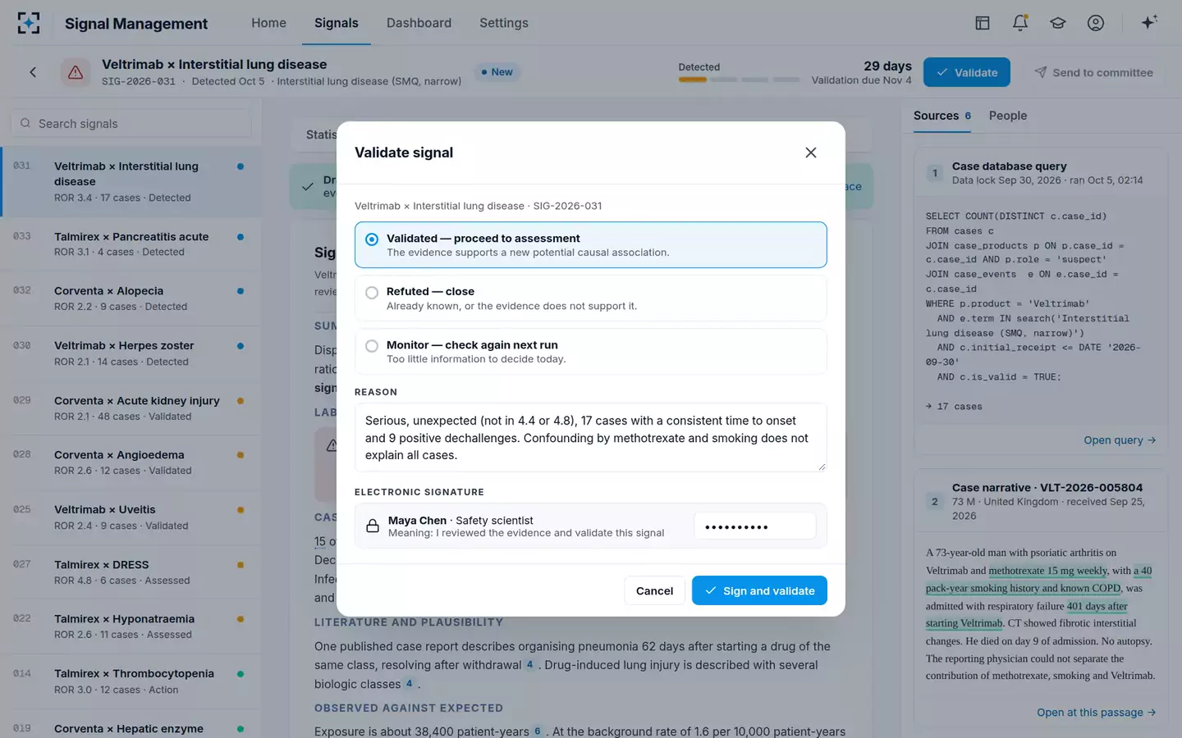Viewport: 1182px width, 738px height.
Task: Open the table layout icon in header
Action: [x=982, y=23]
